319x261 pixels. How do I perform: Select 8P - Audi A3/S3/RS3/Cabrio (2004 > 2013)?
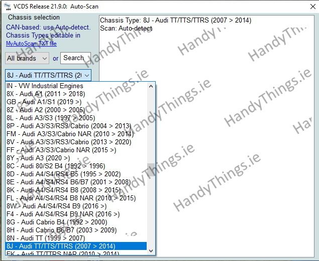click(76, 126)
